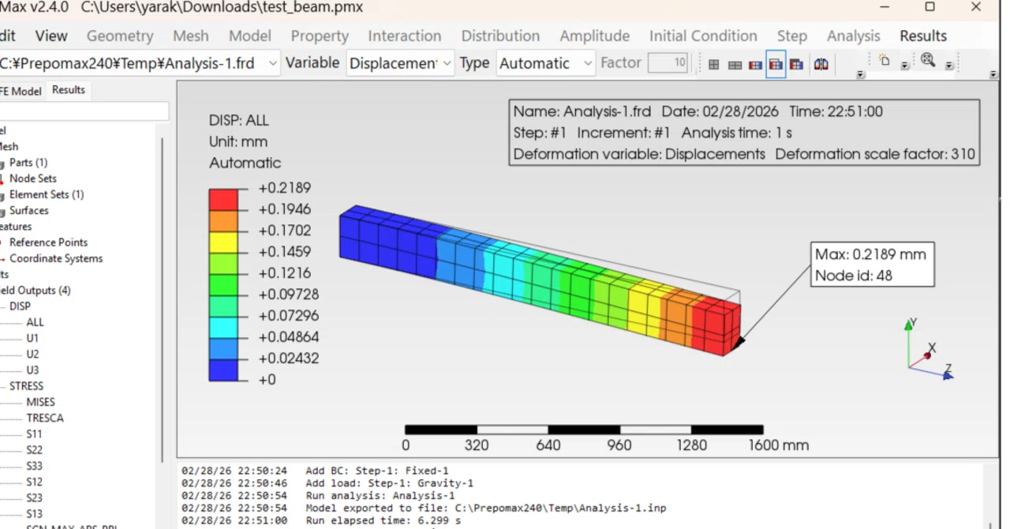The width and height of the screenshot is (1010, 529).
Task: Click the highlighted red-blue contour view icon
Action: click(776, 64)
